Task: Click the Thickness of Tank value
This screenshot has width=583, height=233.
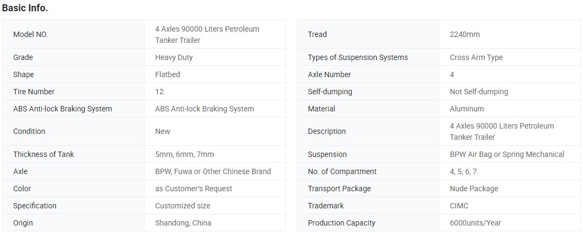Action: 185,154
